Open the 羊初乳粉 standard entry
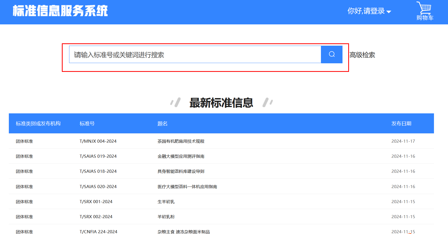This screenshot has height=234, width=448. (166, 217)
